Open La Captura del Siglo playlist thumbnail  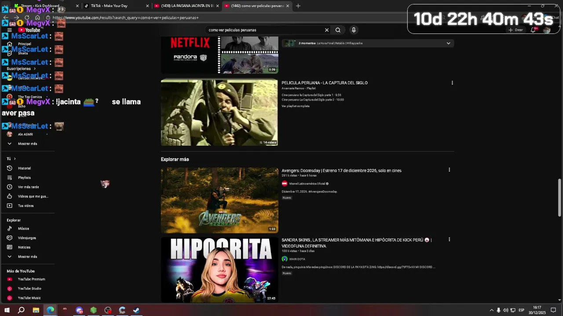click(x=219, y=112)
